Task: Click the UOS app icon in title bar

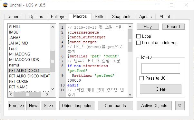Action: click(x=5, y=5)
